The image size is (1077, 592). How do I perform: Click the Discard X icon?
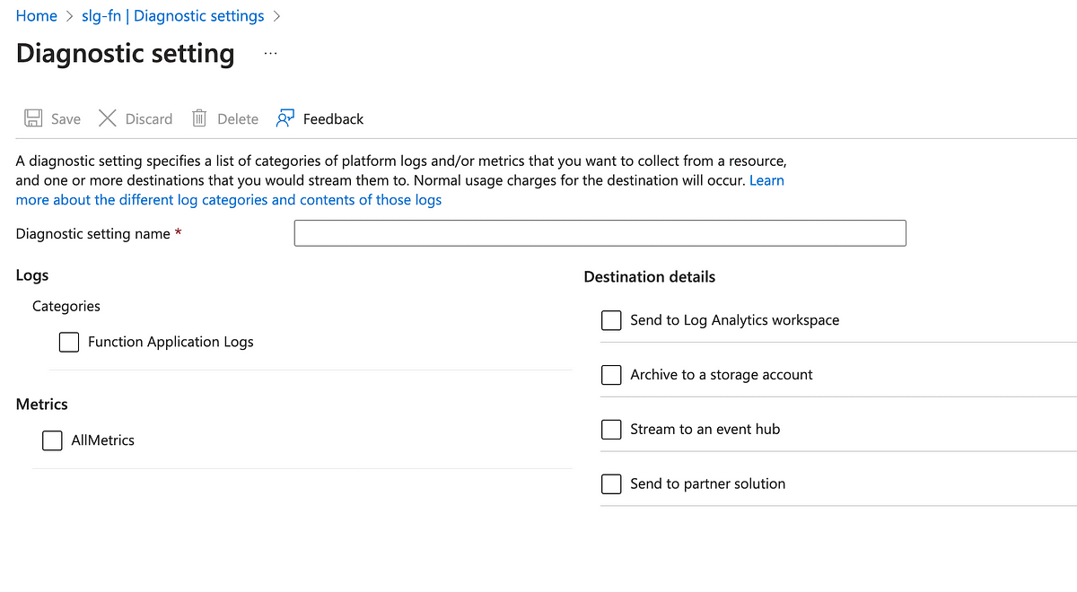tap(107, 118)
